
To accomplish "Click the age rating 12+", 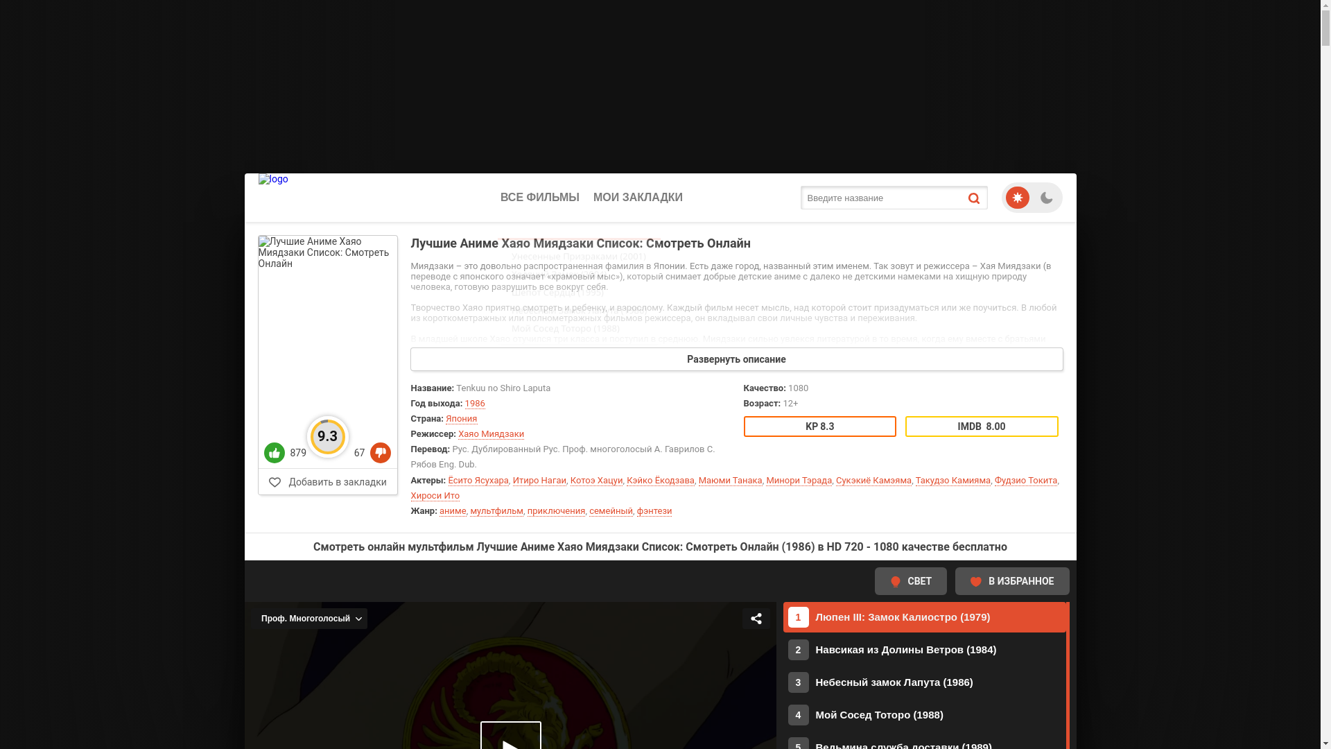I will [790, 404].
